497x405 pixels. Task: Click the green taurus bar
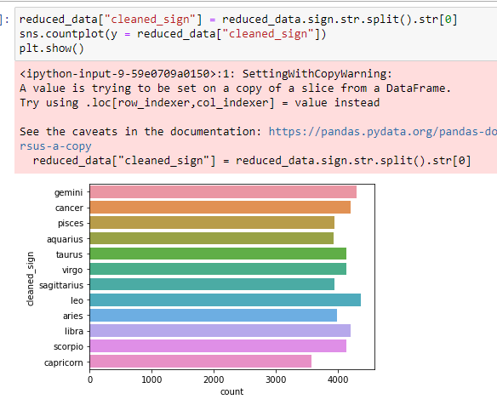pos(218,254)
